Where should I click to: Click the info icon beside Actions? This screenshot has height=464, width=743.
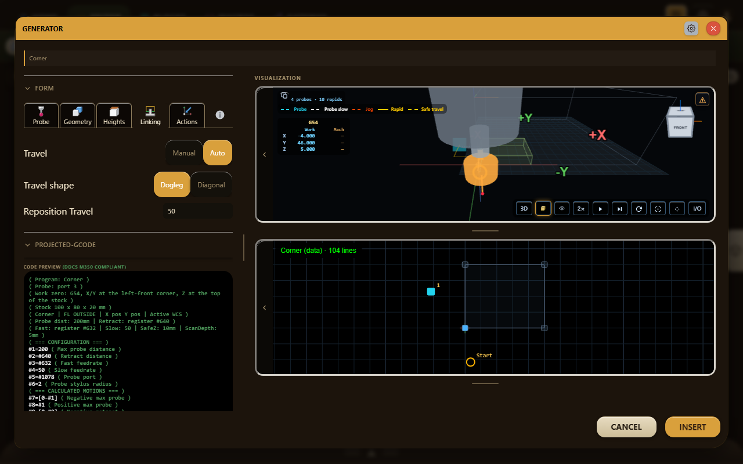[x=220, y=115]
